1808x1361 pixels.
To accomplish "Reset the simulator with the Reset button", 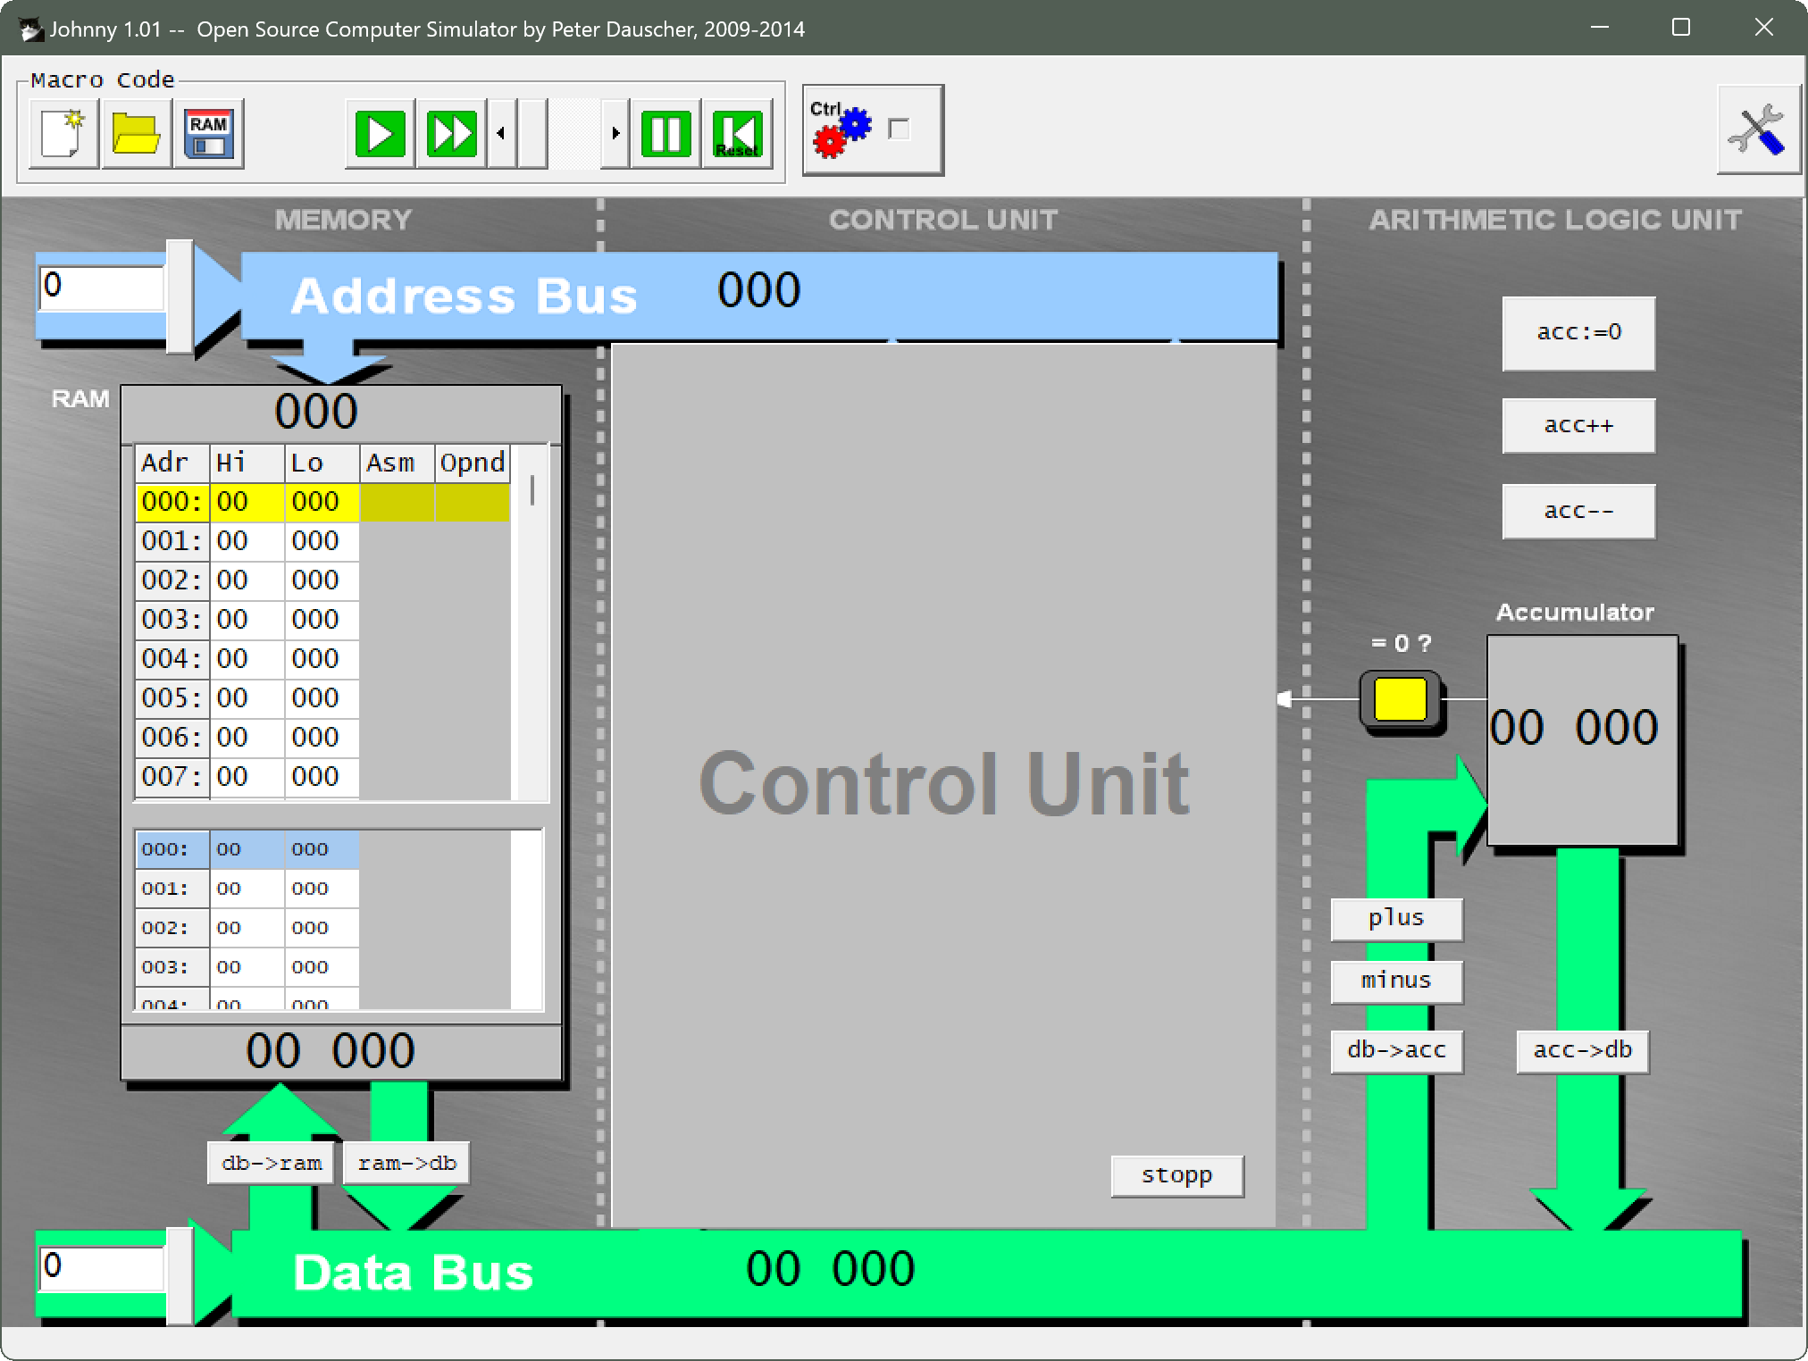I will [x=737, y=134].
